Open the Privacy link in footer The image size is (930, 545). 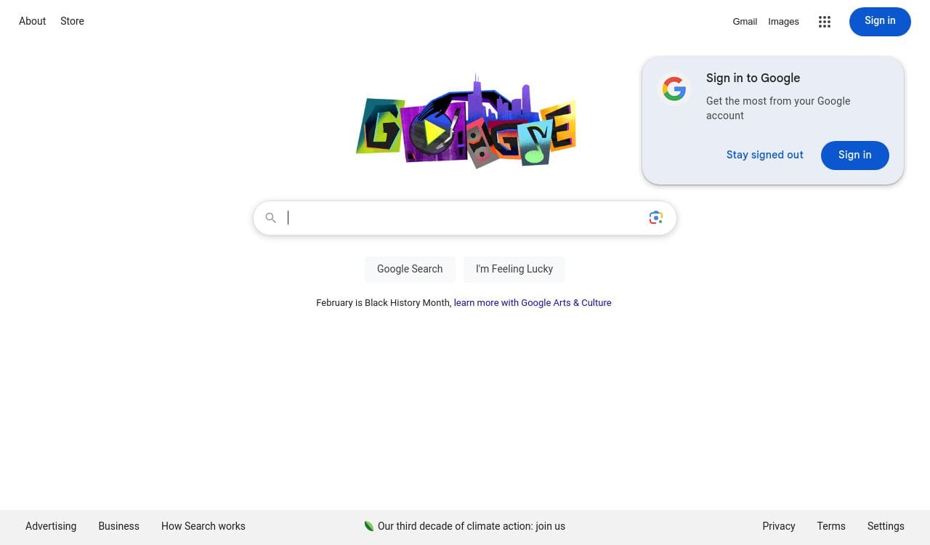click(x=778, y=526)
